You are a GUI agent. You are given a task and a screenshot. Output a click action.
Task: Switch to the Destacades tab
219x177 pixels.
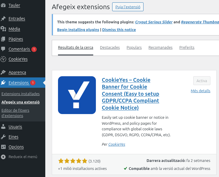click(110, 48)
